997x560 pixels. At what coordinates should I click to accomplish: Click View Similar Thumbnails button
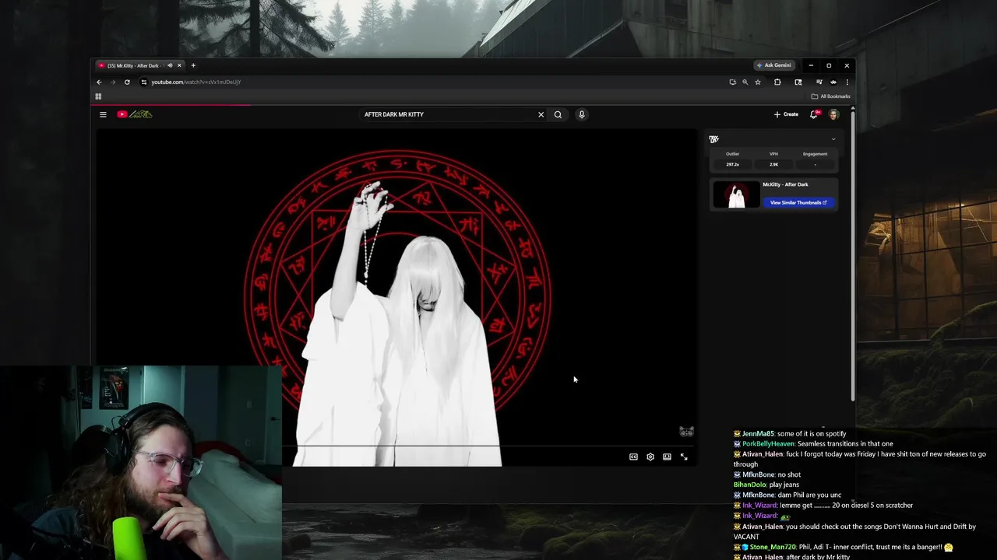click(798, 203)
